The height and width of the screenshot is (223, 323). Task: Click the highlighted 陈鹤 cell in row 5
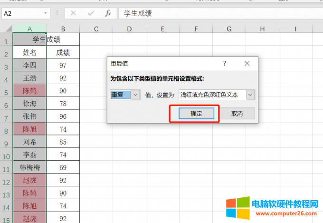[x=29, y=90]
